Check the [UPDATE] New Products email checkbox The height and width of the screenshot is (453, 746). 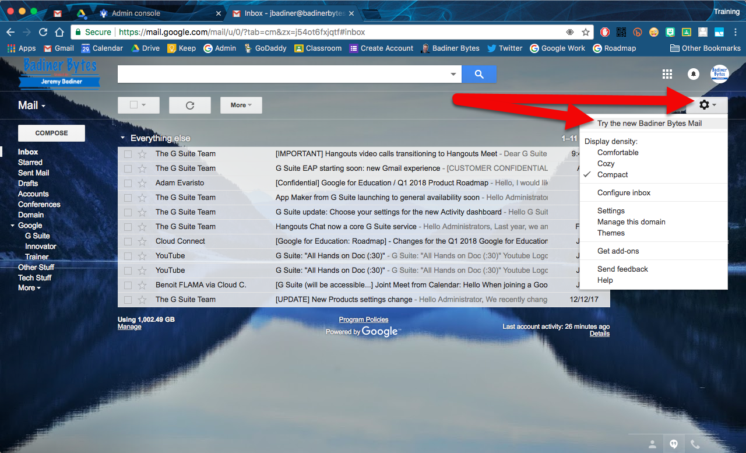[x=128, y=300]
